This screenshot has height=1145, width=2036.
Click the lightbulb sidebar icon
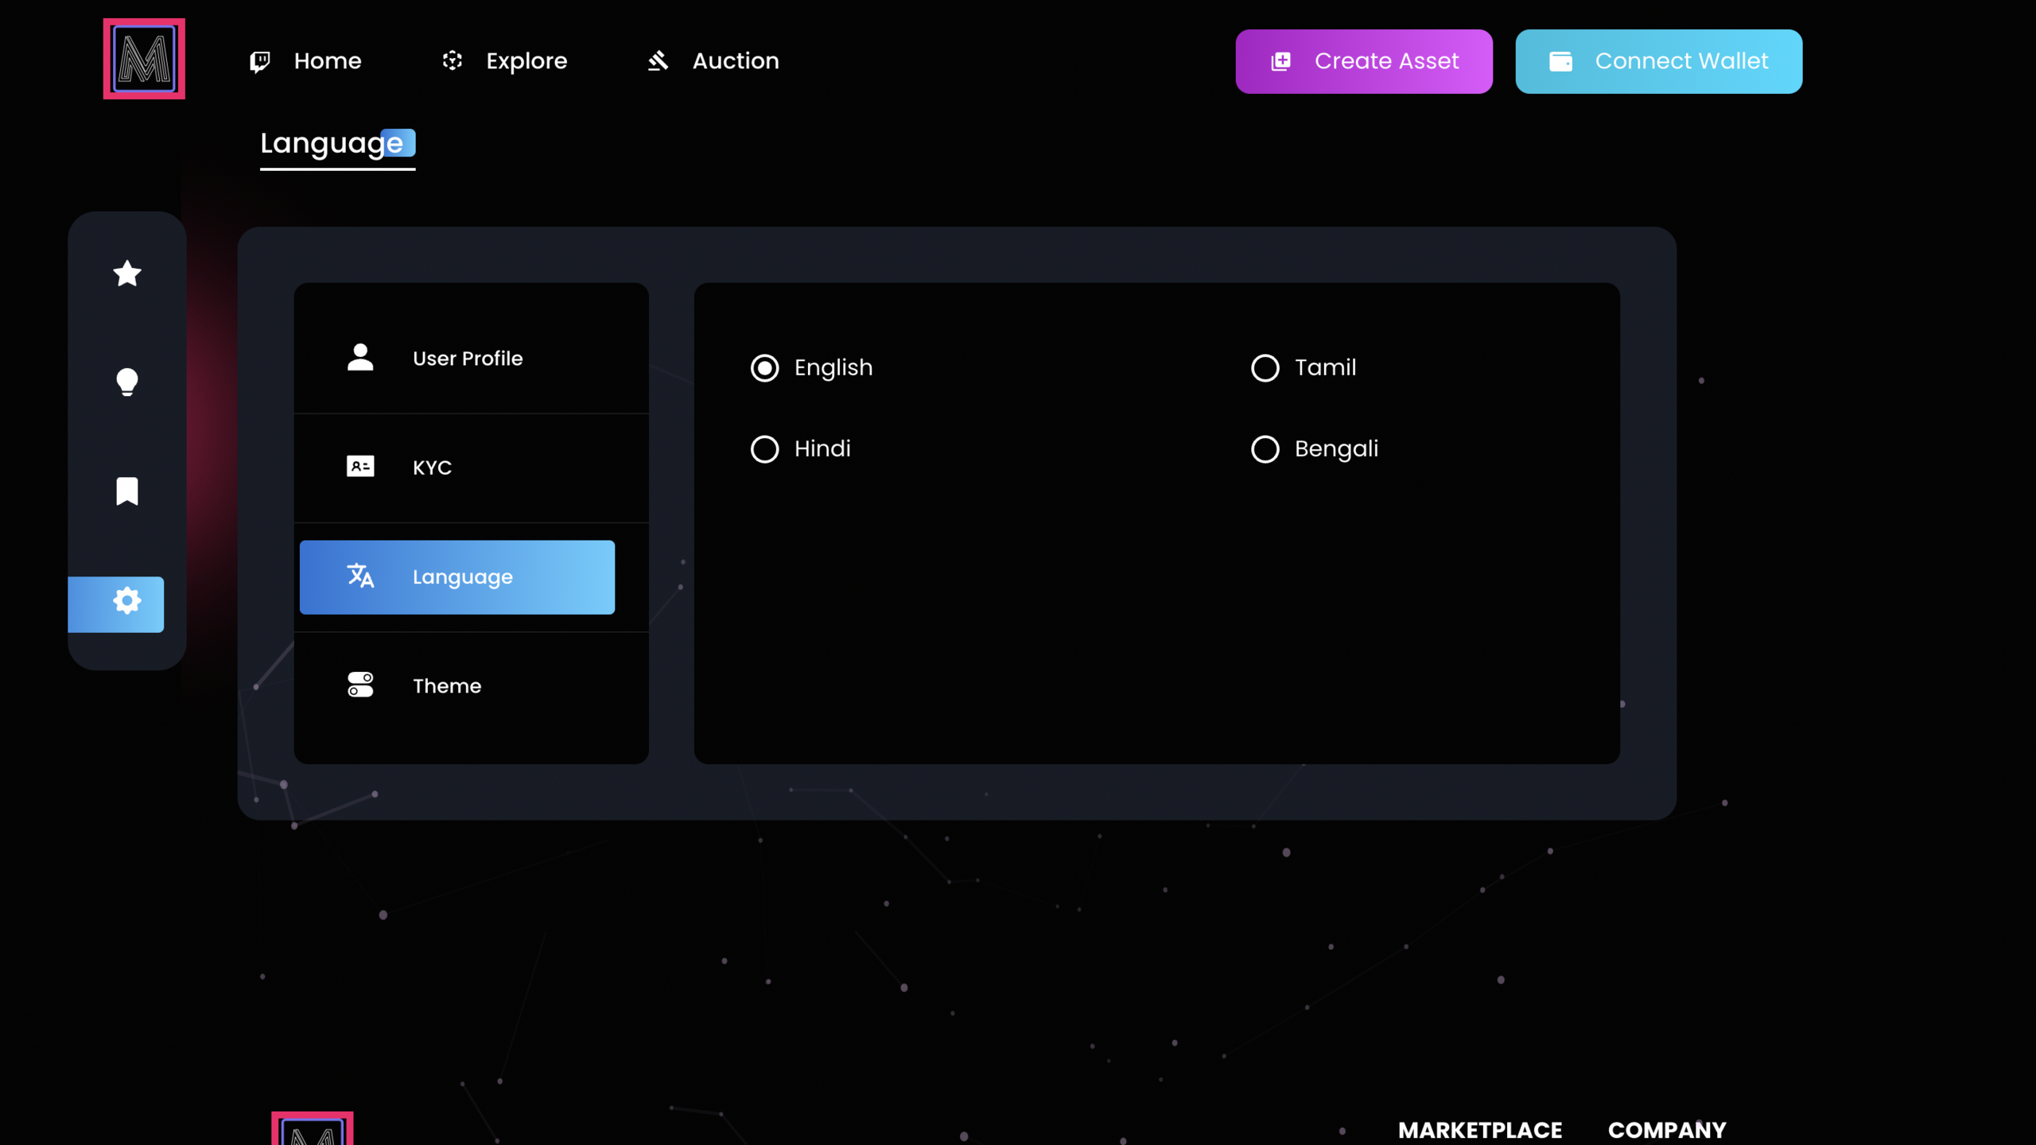tap(127, 382)
